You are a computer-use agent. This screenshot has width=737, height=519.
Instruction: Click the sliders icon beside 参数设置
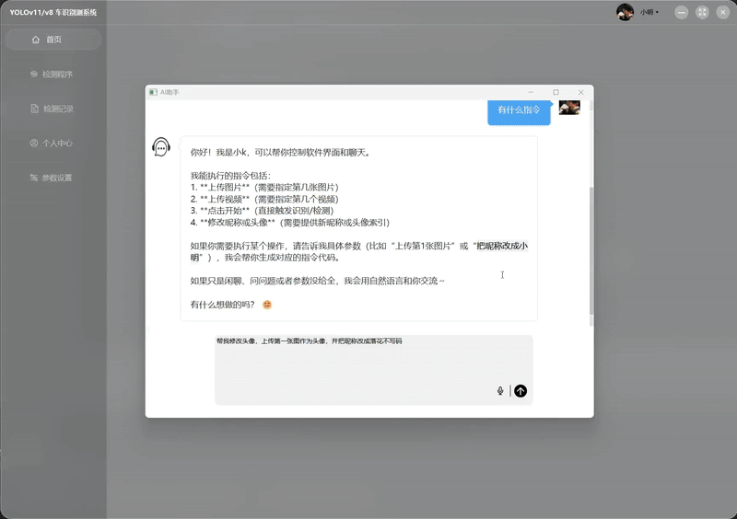coord(34,178)
